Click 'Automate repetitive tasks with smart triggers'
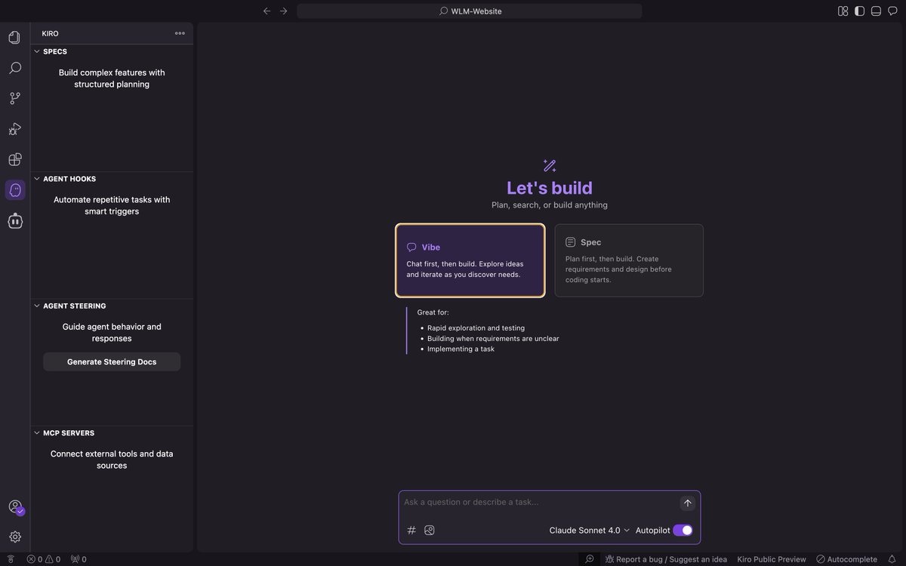 (x=112, y=205)
